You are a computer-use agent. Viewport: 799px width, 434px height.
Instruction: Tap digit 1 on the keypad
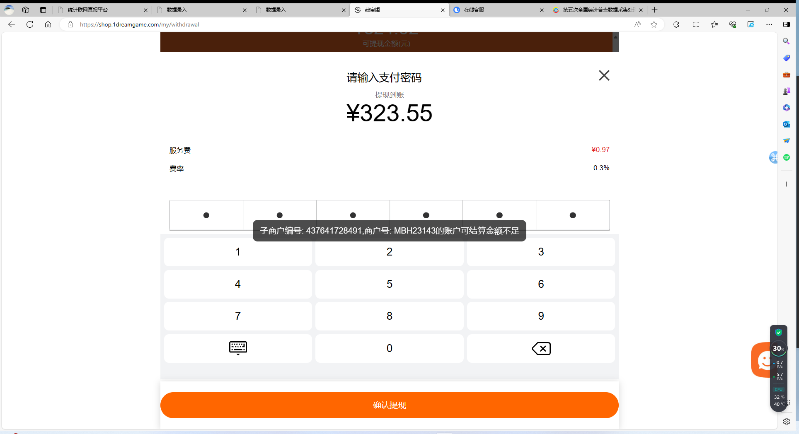238,252
